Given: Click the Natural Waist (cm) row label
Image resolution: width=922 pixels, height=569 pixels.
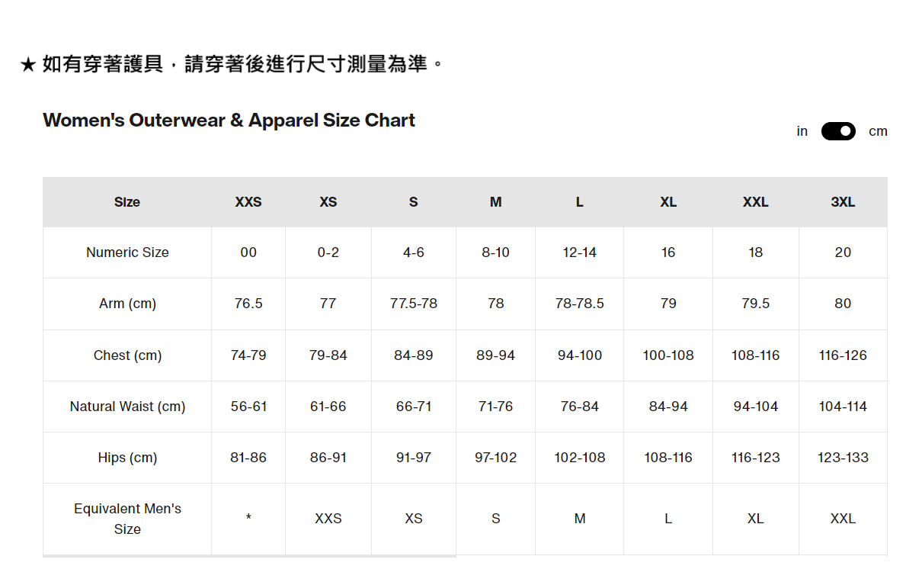Looking at the screenshot, I should click(x=127, y=407).
